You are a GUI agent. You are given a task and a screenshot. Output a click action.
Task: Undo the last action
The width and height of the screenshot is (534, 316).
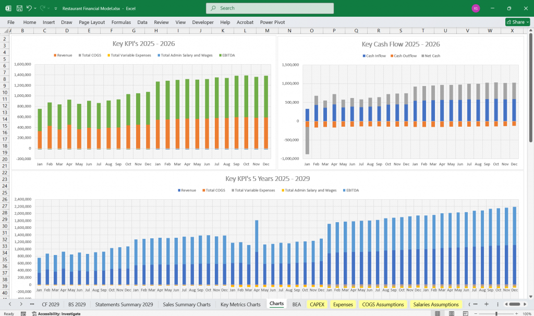coord(30,8)
